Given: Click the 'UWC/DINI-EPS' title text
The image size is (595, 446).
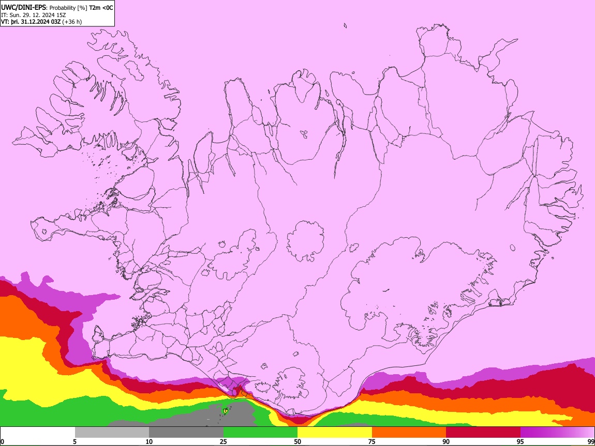Looking at the screenshot, I should click(x=23, y=8).
